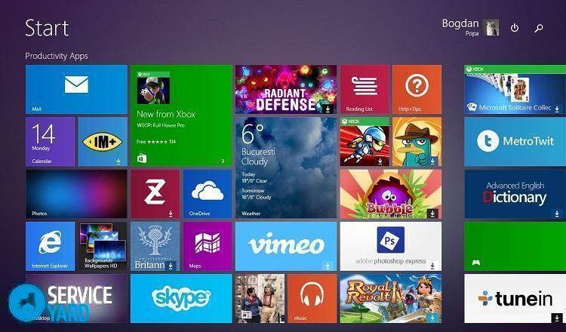Open the Calendar tile showing 14 Monday

[x=50, y=141]
